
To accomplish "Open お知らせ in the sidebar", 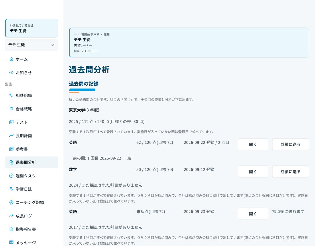I will click(31, 72).
